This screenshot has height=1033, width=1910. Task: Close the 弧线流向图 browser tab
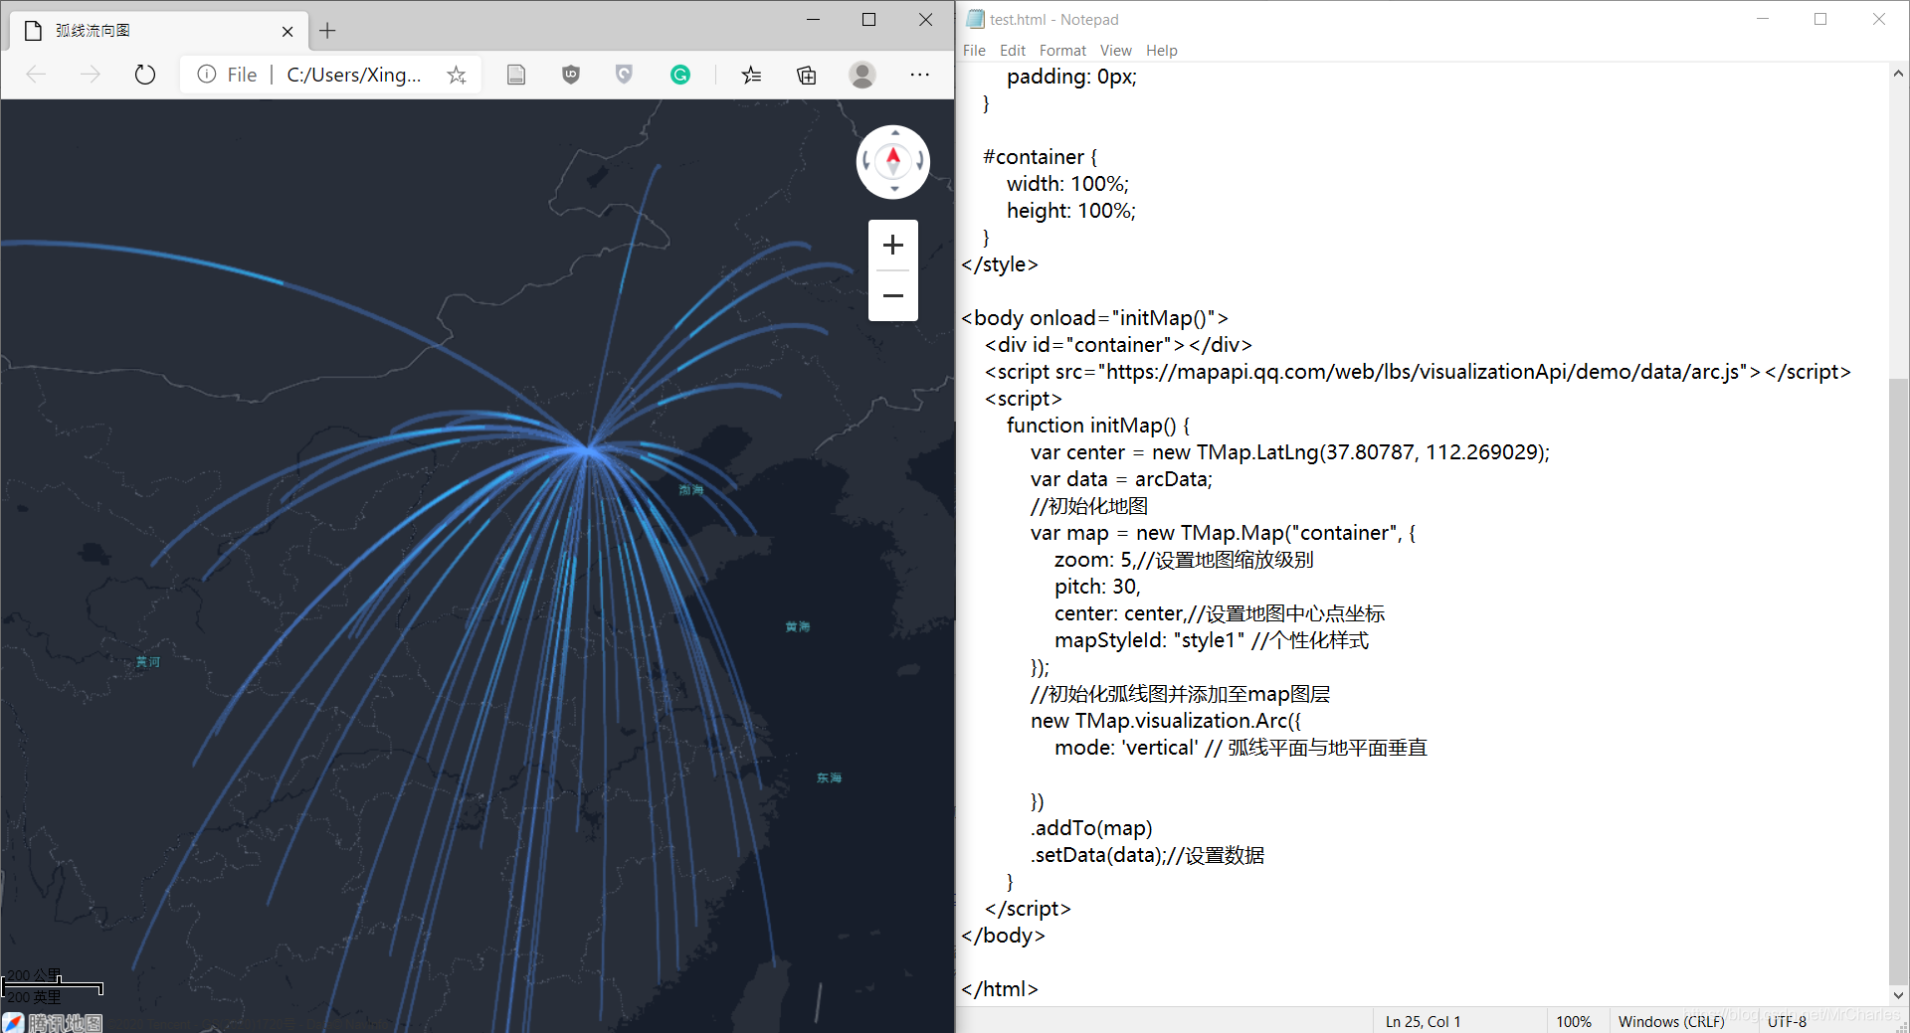(x=287, y=32)
